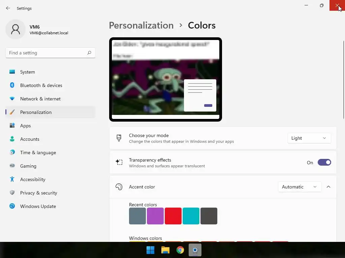Open System settings category
The height and width of the screenshot is (258, 345).
pos(51,72)
